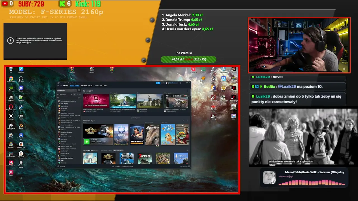Launch DaVinci Resolve from the desktop
Image resolution: width=358 pixels, height=201 pixels.
point(11,154)
